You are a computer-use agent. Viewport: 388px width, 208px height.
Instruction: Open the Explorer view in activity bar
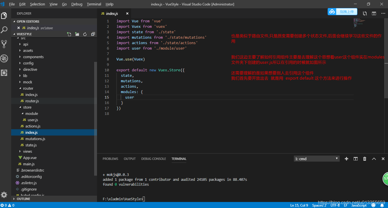[x=4, y=16]
